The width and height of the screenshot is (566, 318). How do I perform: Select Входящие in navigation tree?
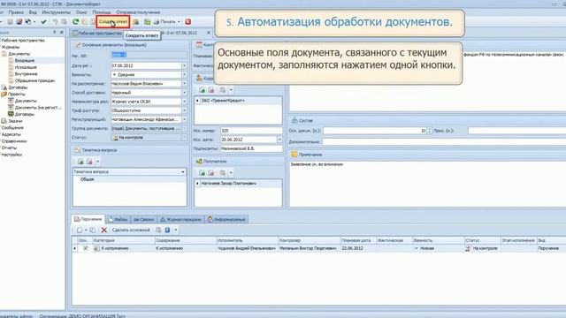[x=25, y=61]
